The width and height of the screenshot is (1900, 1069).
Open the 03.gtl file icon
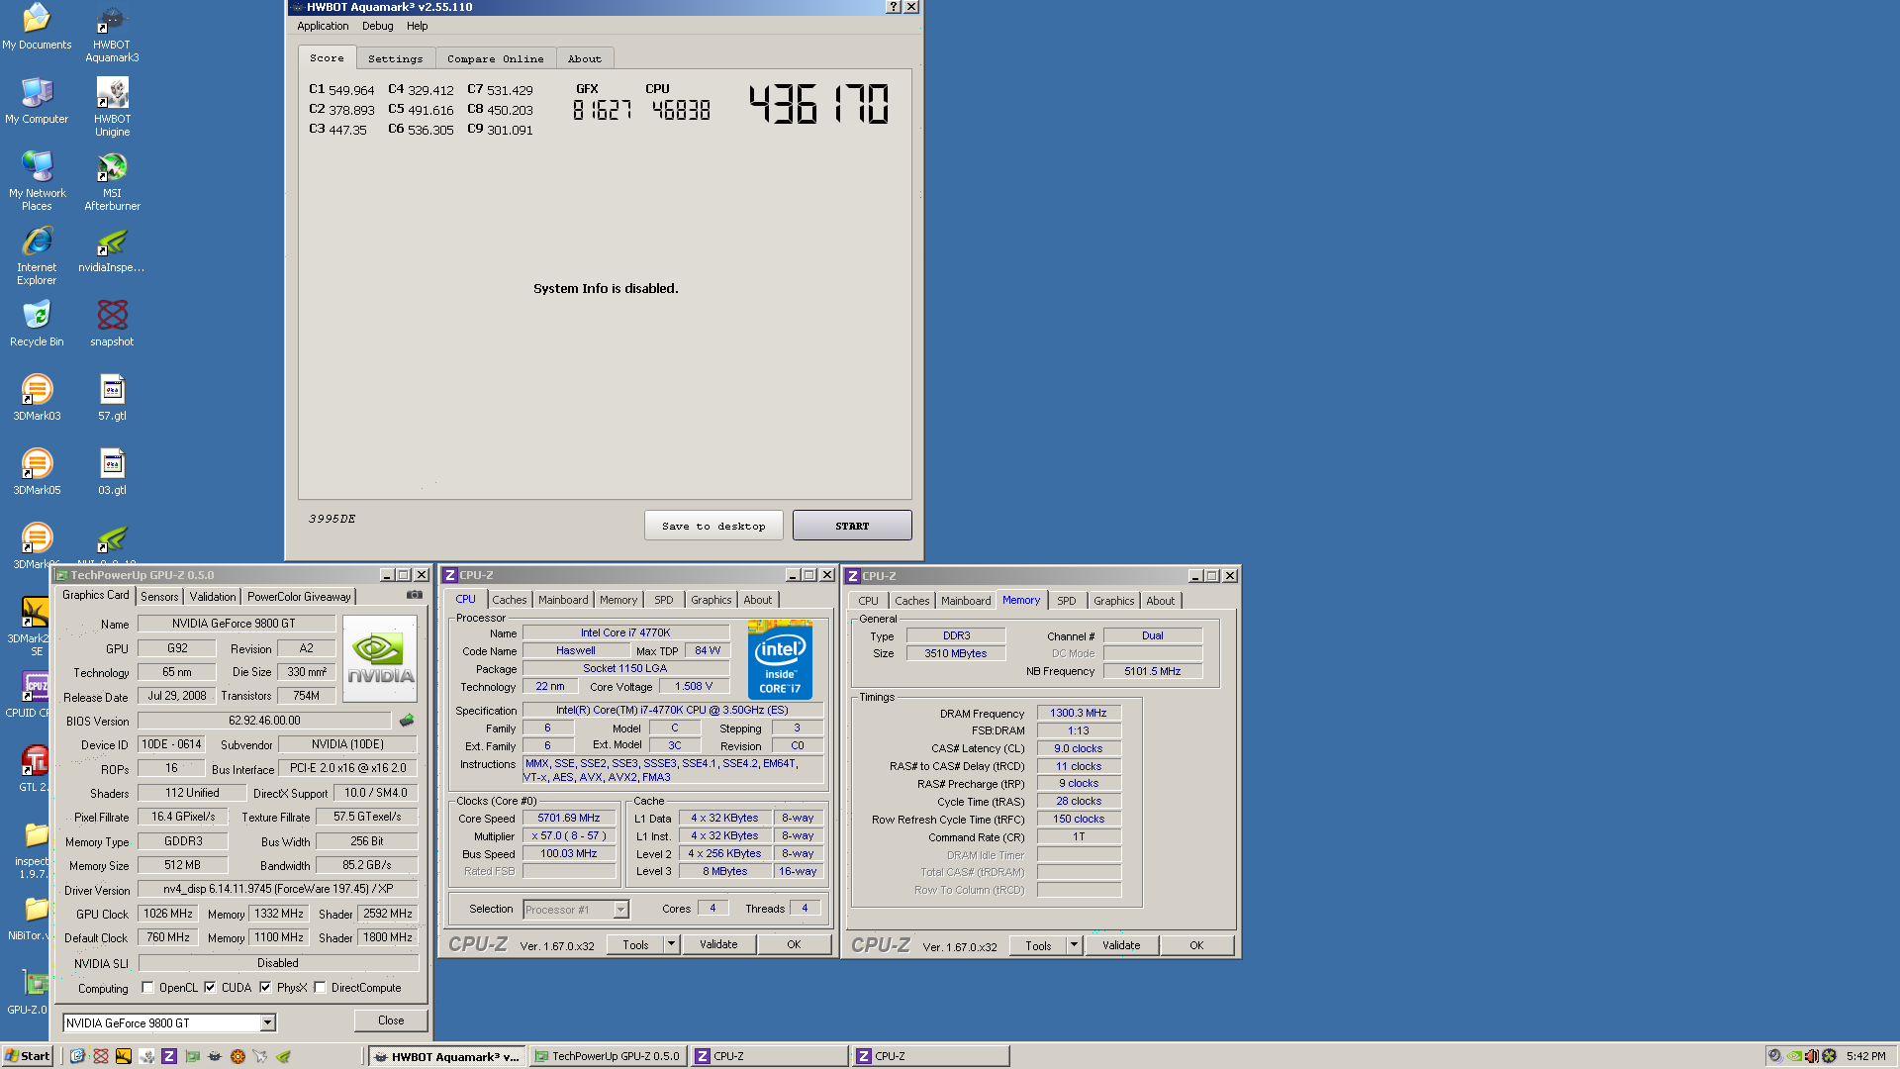(x=112, y=472)
